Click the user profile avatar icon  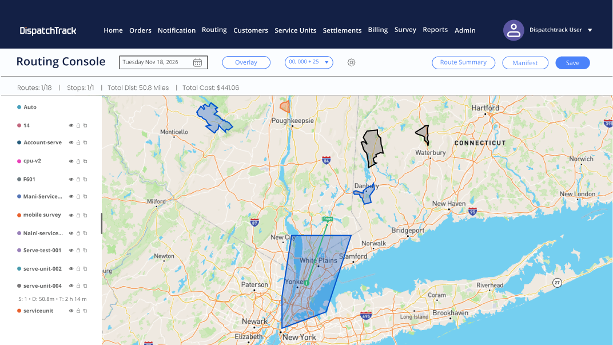(514, 30)
